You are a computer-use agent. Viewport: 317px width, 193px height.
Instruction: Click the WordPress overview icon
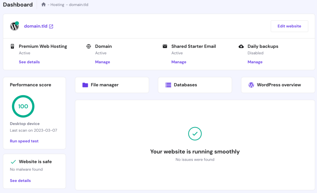pyautogui.click(x=251, y=85)
